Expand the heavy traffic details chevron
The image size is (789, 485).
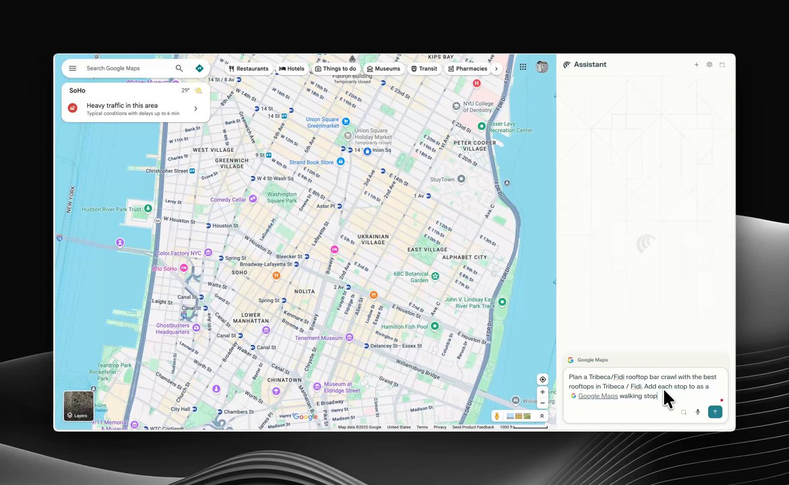[x=195, y=108]
